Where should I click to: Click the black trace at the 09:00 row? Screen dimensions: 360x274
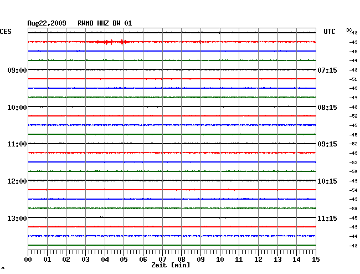172,69
